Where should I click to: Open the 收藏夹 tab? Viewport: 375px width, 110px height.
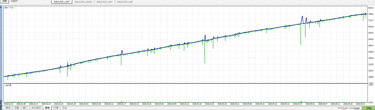[14, 1]
